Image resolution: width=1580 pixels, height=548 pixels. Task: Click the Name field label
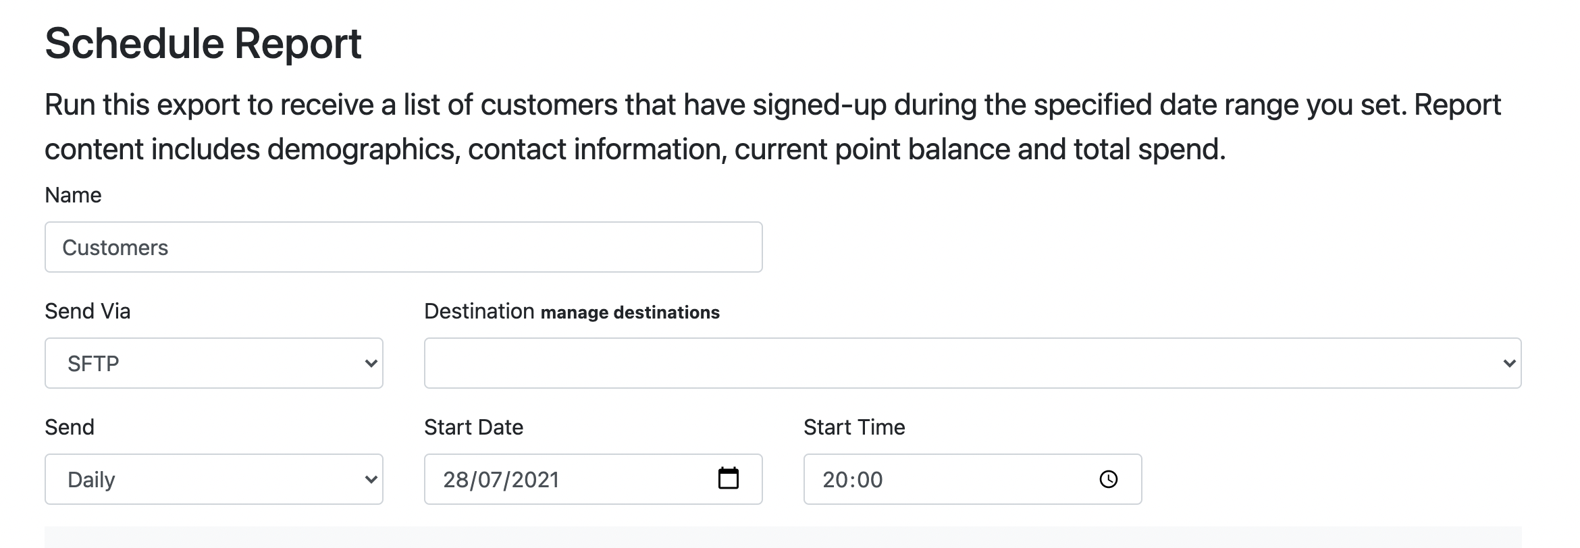73,195
